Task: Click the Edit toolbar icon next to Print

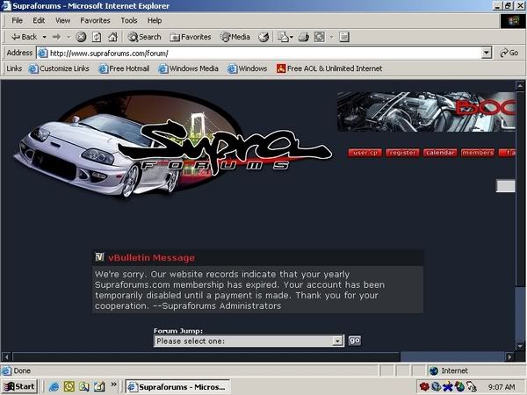Action: 320,37
